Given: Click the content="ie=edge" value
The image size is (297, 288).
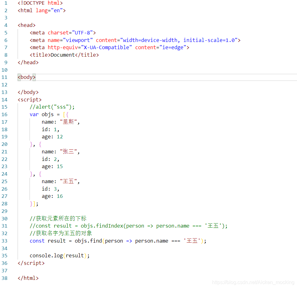Looking at the screenshot, I should (161, 48).
